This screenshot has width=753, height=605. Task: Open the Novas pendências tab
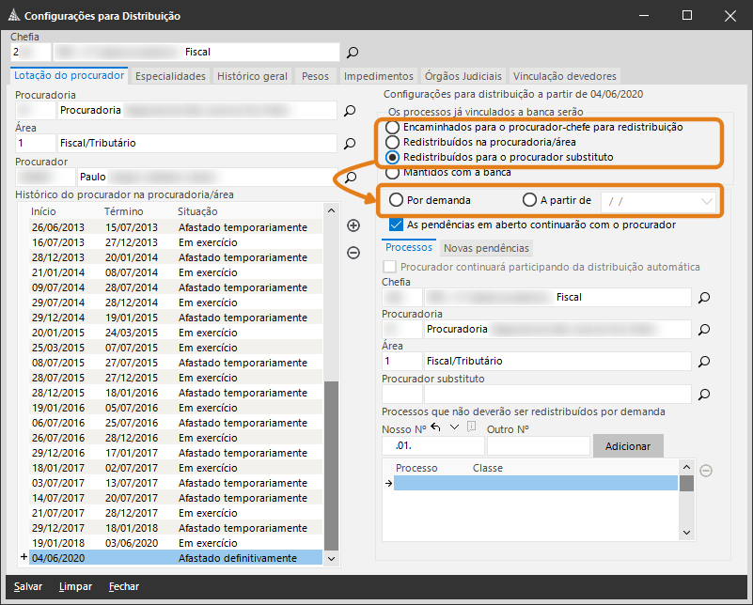click(486, 248)
